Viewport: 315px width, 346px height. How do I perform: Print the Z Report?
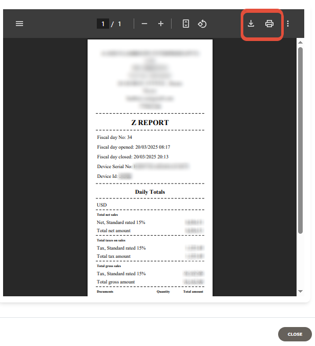point(269,24)
